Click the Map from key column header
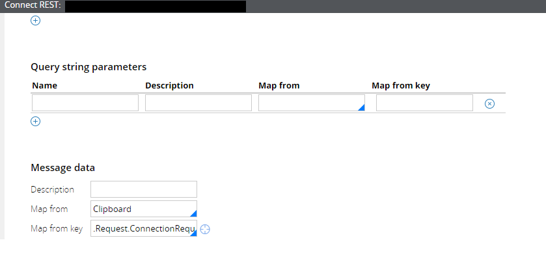Screen dimensions: 546x253 point(401,86)
